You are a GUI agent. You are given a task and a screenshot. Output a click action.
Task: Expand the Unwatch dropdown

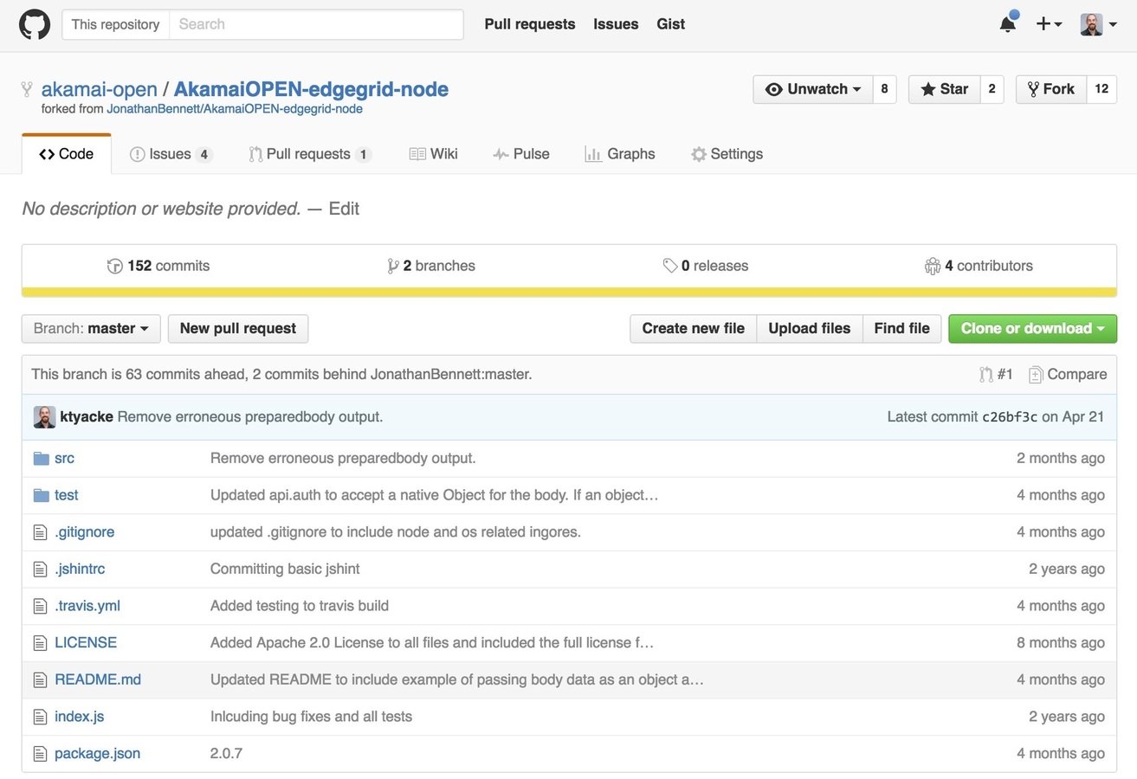tap(813, 89)
